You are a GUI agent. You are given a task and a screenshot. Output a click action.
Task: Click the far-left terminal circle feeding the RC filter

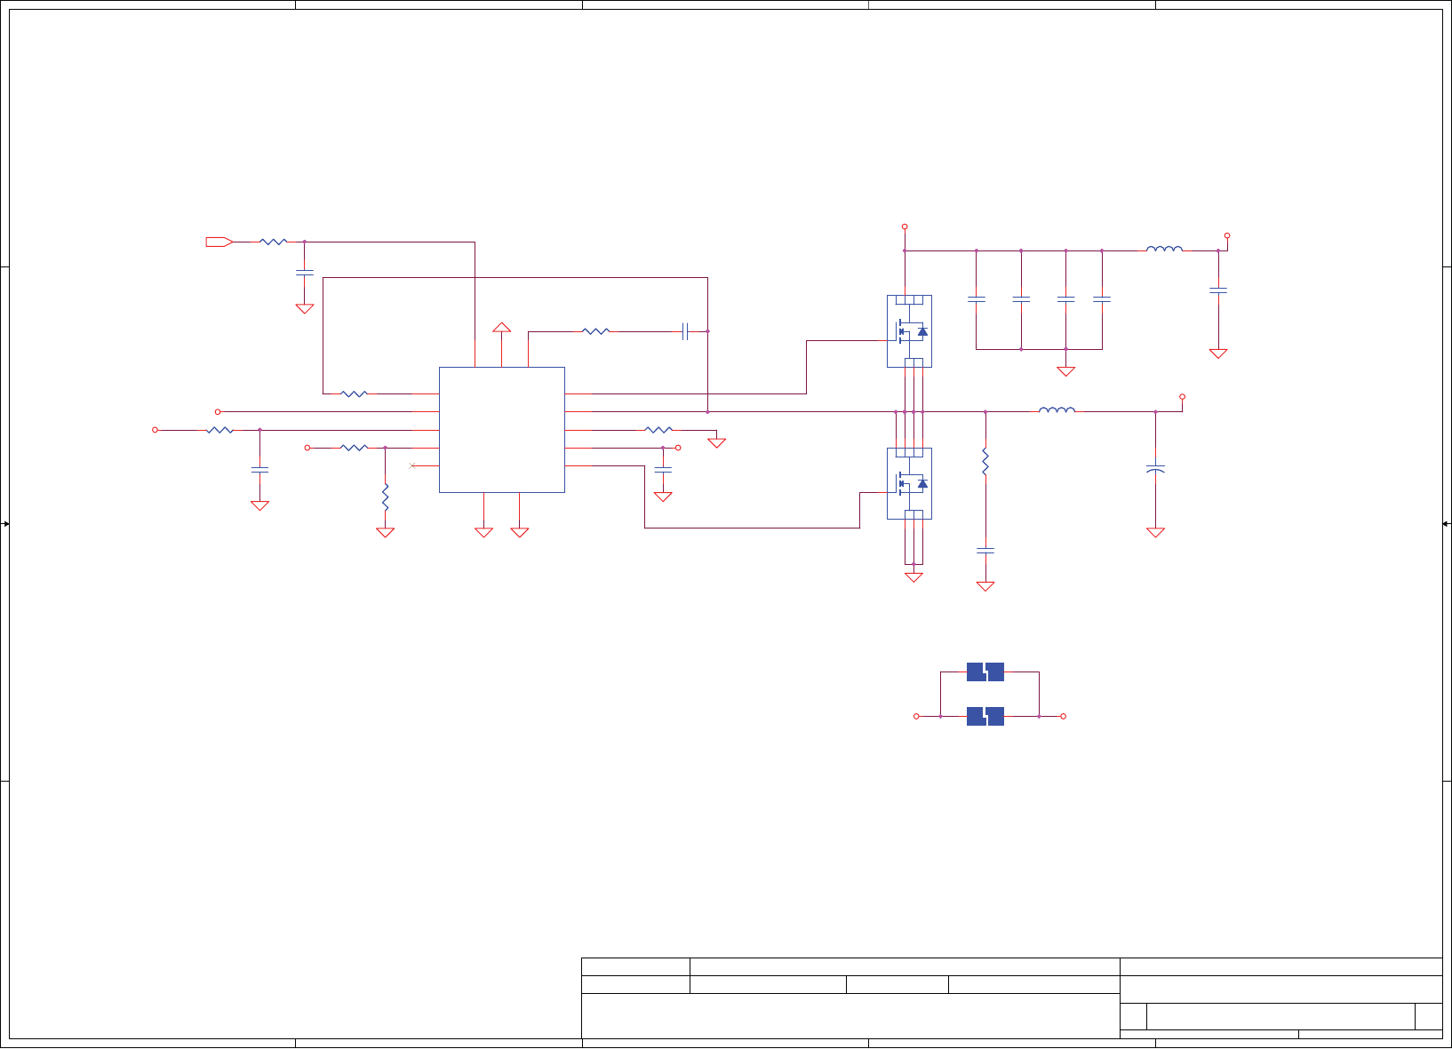coord(155,430)
